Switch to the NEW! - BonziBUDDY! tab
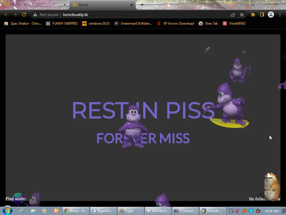 click(35, 5)
